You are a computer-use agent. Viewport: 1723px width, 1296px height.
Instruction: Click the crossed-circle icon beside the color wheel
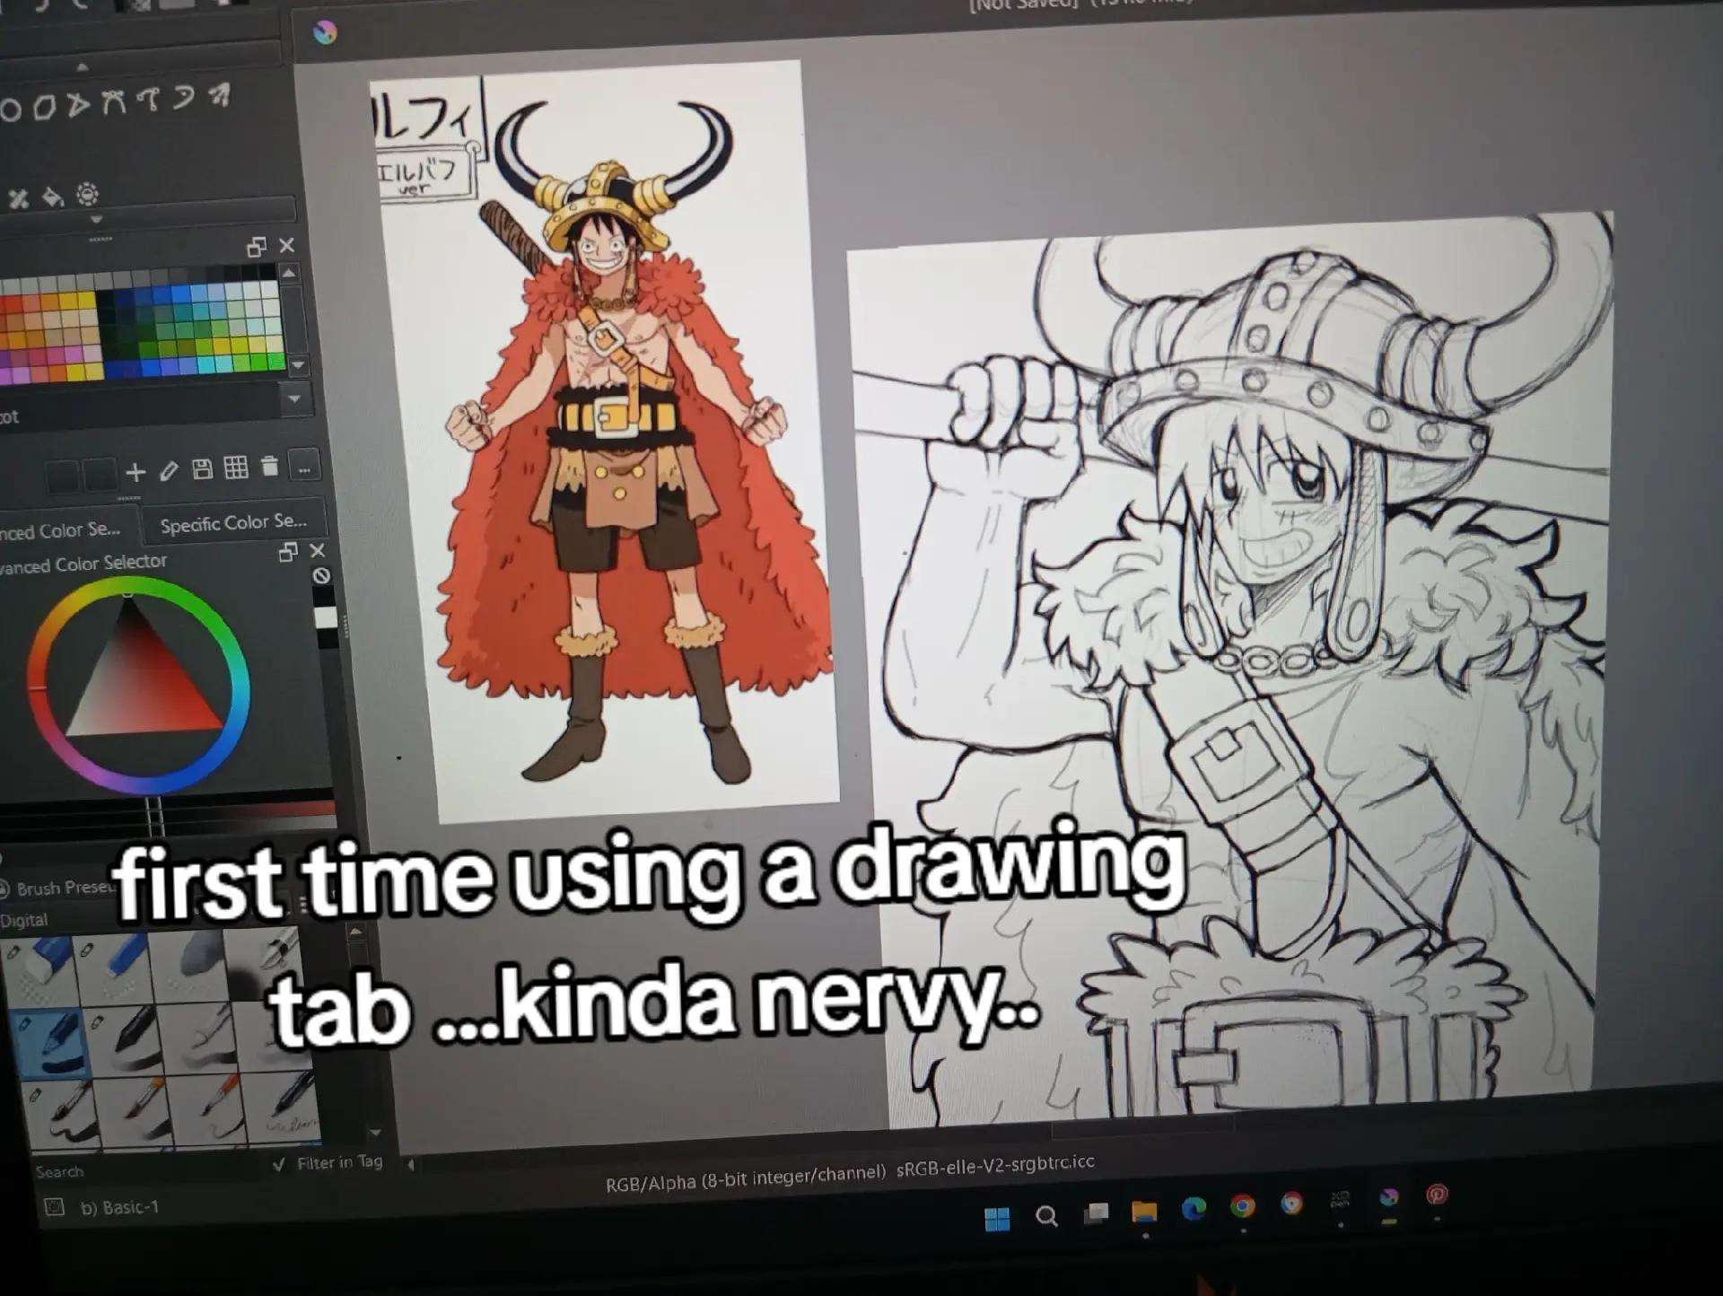click(322, 575)
